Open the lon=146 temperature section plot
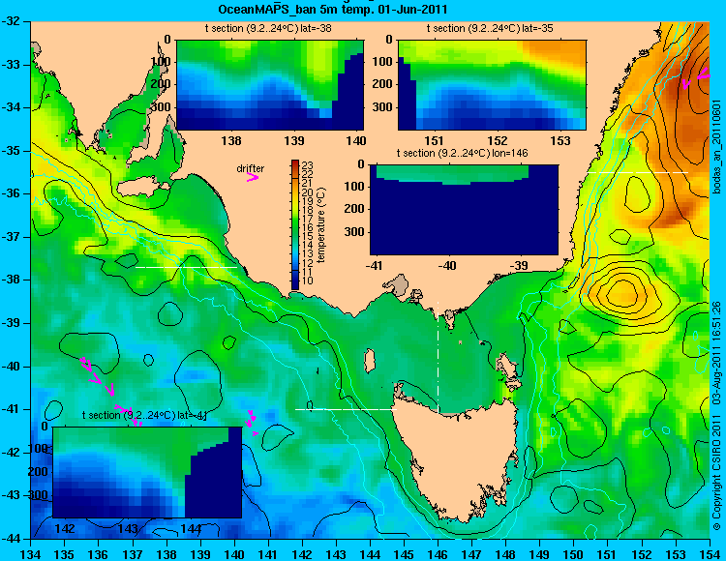Viewport: 726px width, 561px height. point(464,210)
